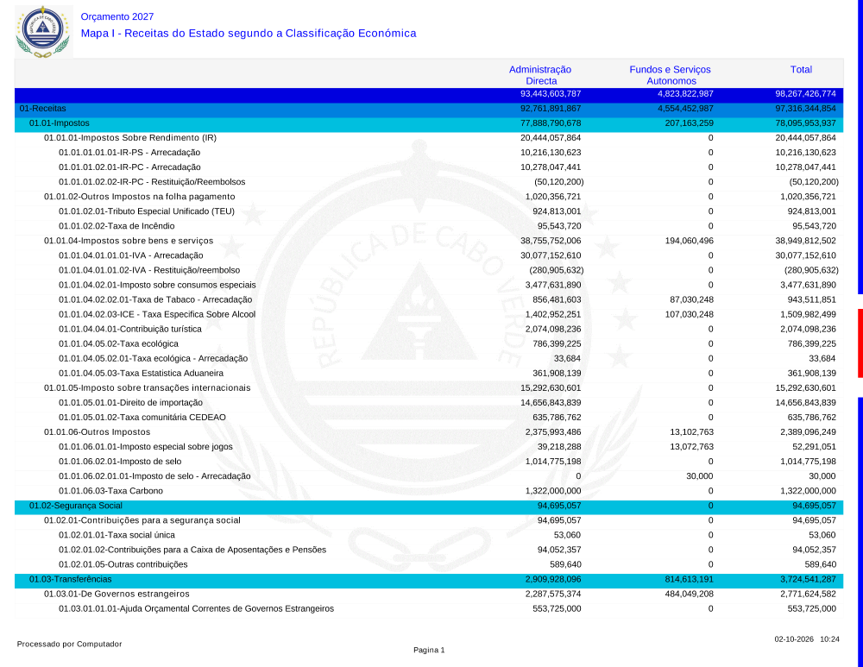Click "Imposto sobre consumos especiais" row label
This screenshot has height=667, width=863.
click(x=157, y=285)
